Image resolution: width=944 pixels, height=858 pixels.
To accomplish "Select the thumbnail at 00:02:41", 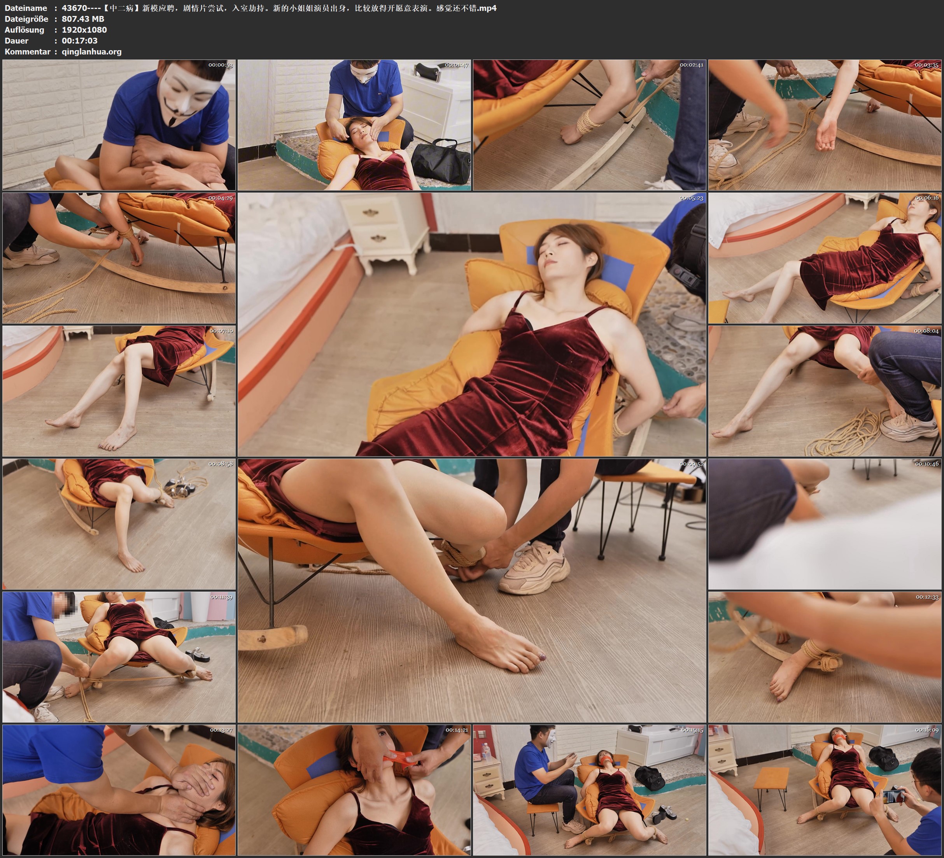I will tap(590, 124).
